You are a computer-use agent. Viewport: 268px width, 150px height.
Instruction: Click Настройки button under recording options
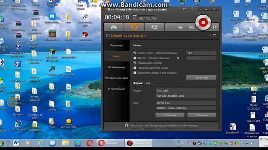click(201, 78)
